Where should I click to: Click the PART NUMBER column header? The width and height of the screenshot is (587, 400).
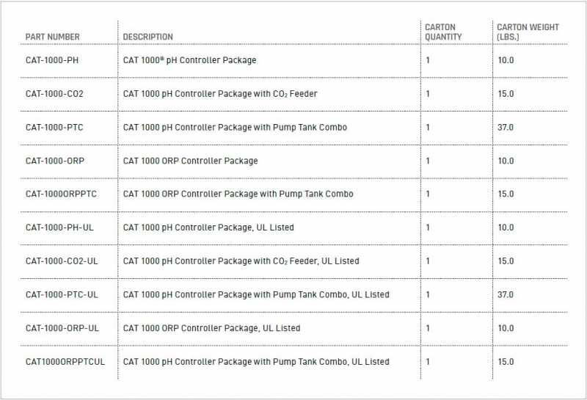(53, 37)
